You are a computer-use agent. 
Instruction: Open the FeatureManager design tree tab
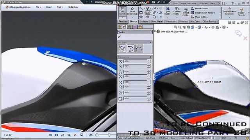click(120, 27)
